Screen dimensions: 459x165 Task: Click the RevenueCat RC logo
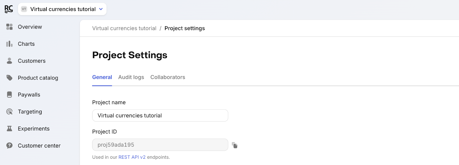(9, 9)
